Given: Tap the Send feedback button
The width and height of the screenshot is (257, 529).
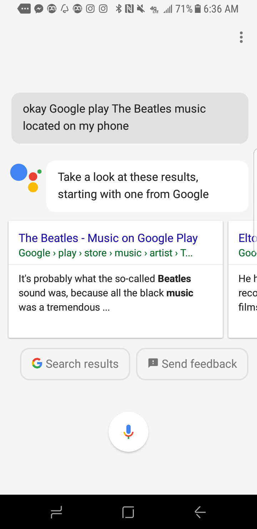Looking at the screenshot, I should coord(192,364).
